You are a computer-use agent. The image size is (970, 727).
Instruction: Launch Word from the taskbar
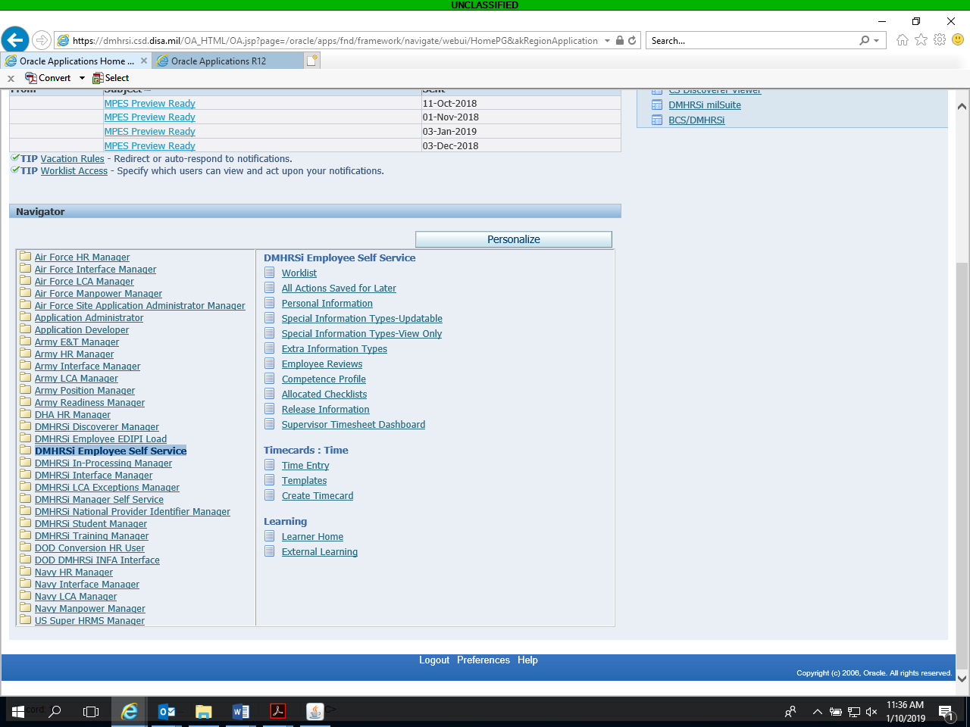tap(241, 711)
